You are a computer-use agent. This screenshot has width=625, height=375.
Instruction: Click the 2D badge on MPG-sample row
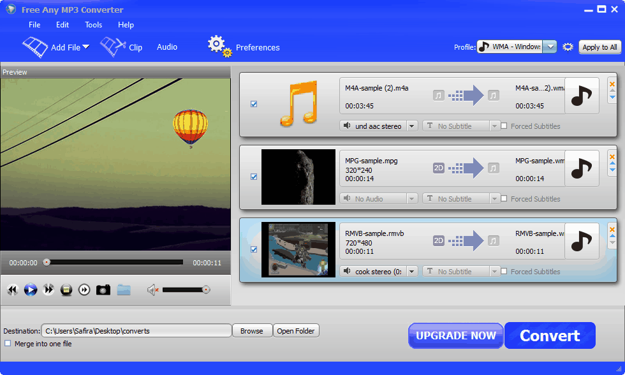[x=439, y=168]
